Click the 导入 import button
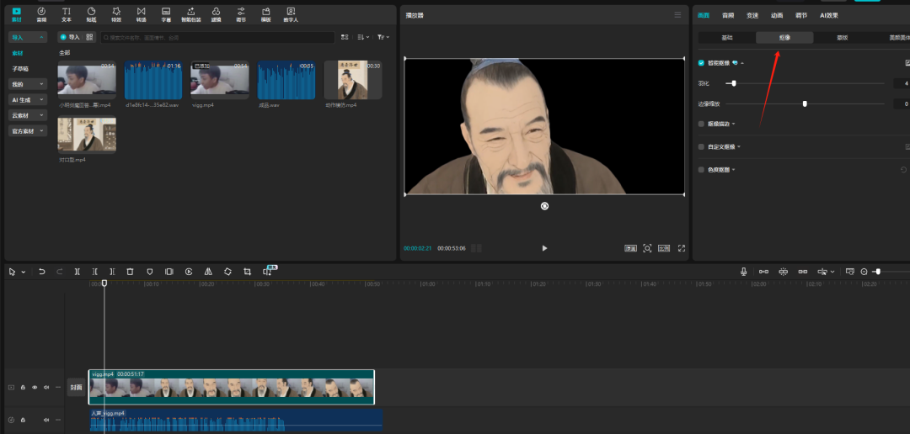 pyautogui.click(x=70, y=37)
